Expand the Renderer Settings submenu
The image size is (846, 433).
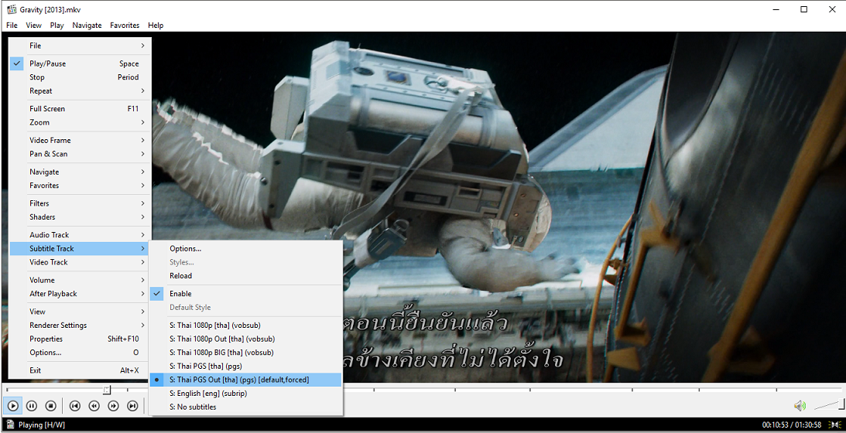(x=80, y=326)
